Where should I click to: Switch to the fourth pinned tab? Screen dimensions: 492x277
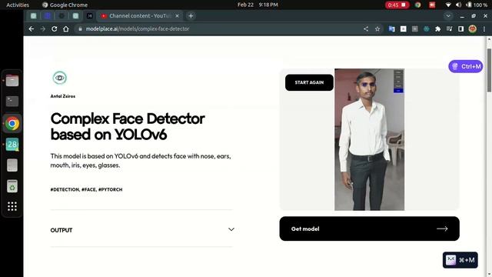click(x=75, y=15)
